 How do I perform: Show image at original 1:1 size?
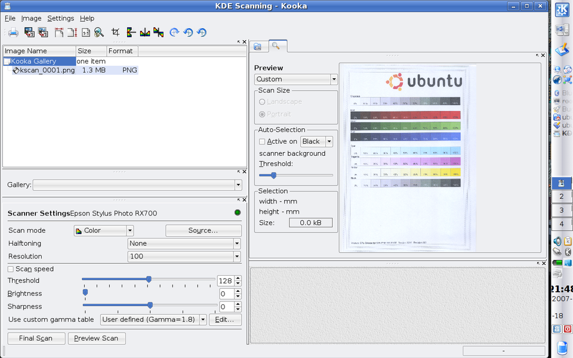click(x=86, y=32)
